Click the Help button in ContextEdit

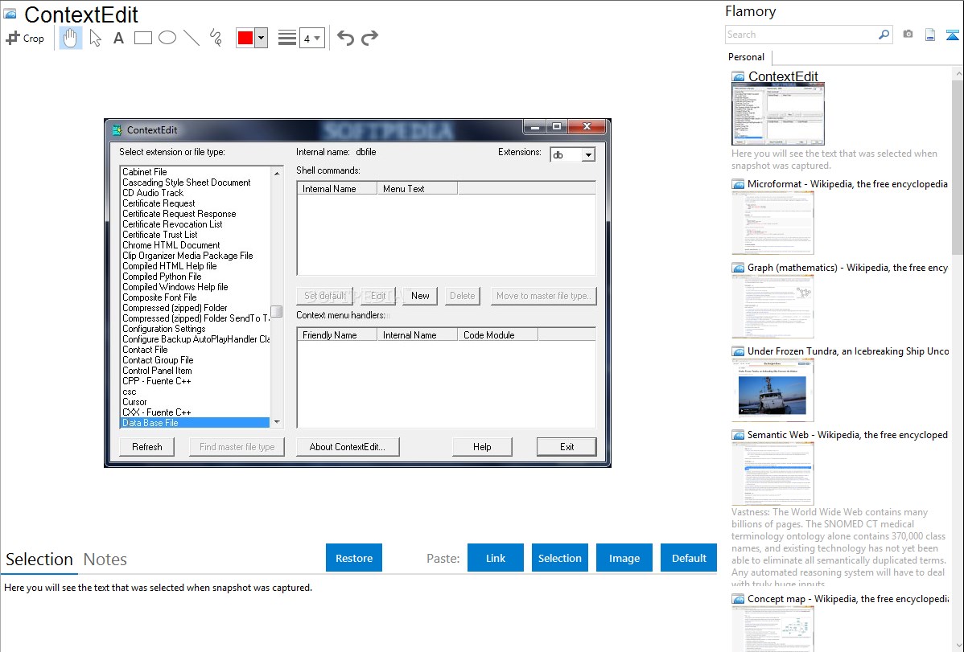(x=482, y=447)
